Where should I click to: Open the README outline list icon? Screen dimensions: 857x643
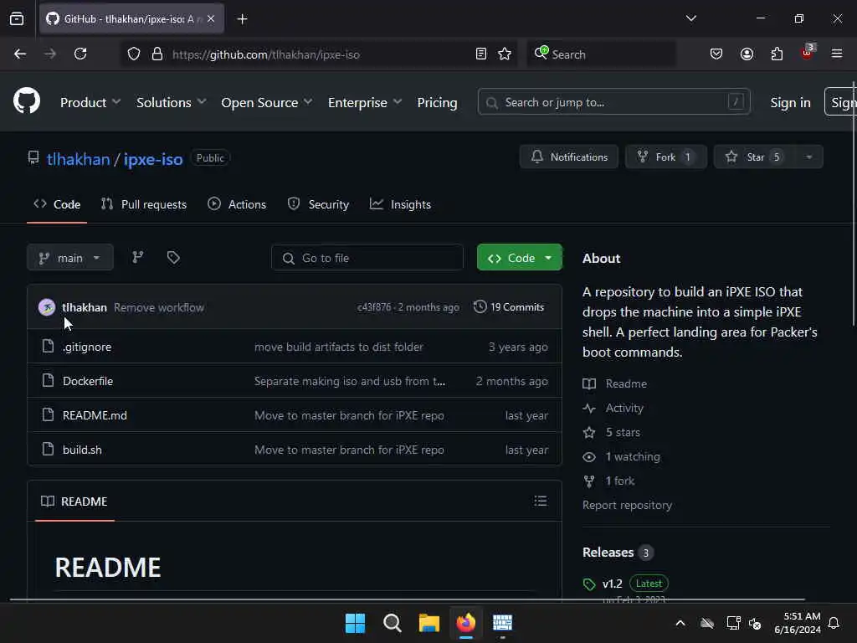[x=541, y=501]
